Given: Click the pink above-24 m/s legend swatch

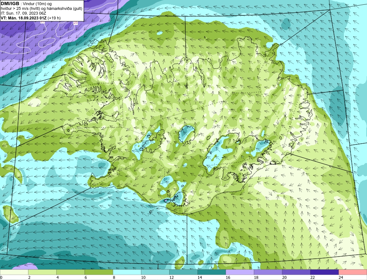Looking at the screenshot, I should point(353,272).
